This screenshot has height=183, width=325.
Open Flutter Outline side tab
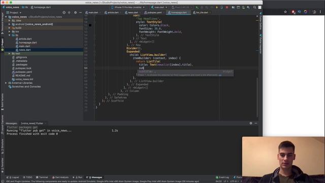pyautogui.click(x=261, y=21)
